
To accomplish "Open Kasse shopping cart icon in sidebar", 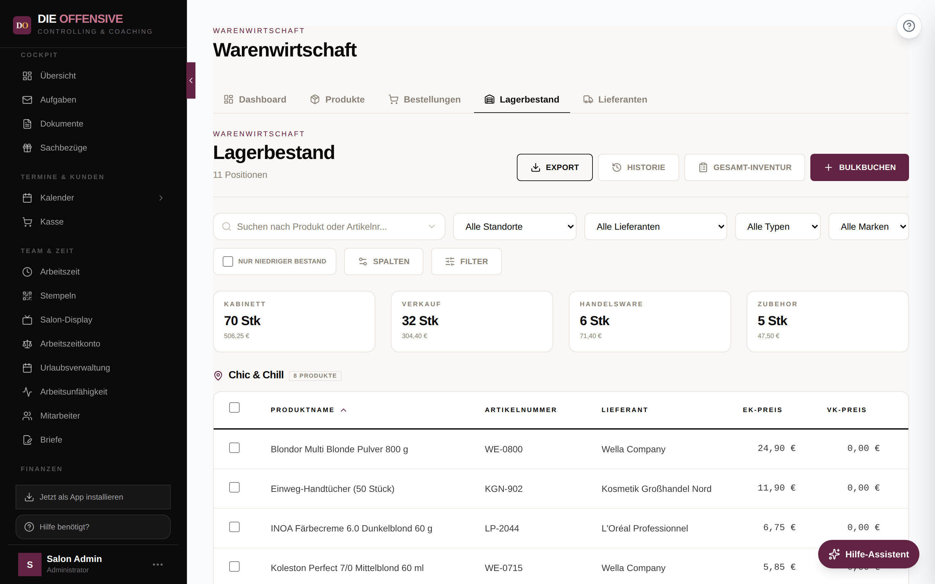I will click(27, 222).
